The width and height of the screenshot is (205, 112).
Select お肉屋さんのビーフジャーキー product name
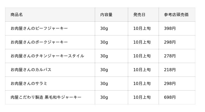(x=39, y=29)
